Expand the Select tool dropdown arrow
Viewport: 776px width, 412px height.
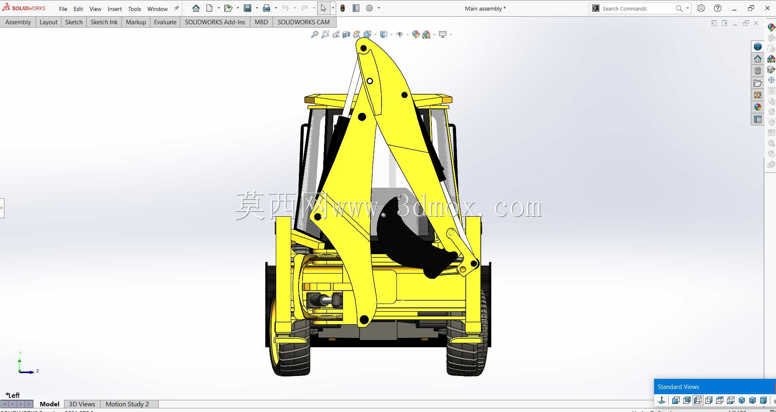(x=333, y=8)
